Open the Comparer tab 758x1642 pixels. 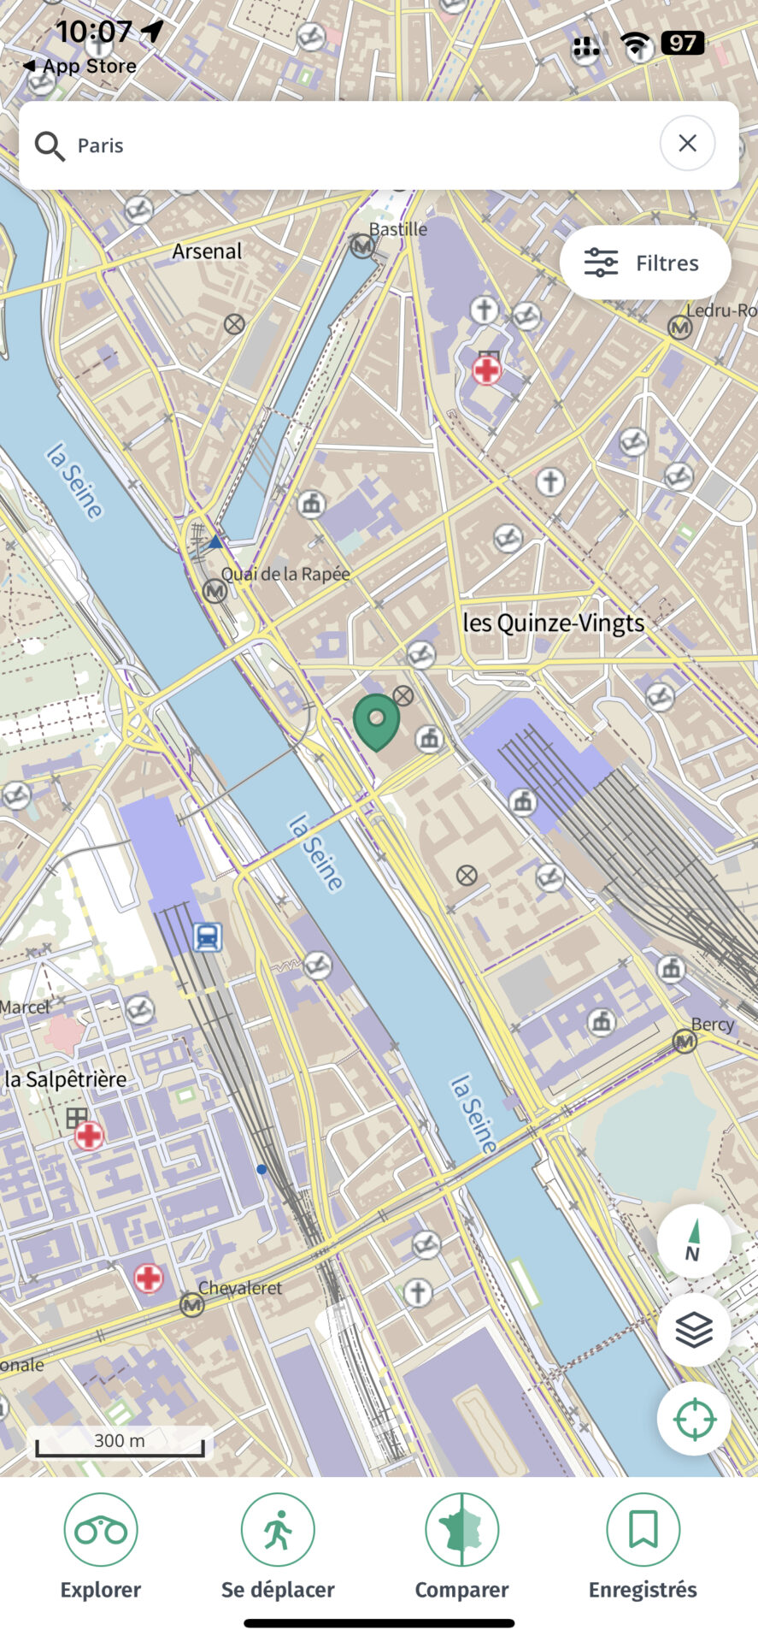pos(461,1548)
